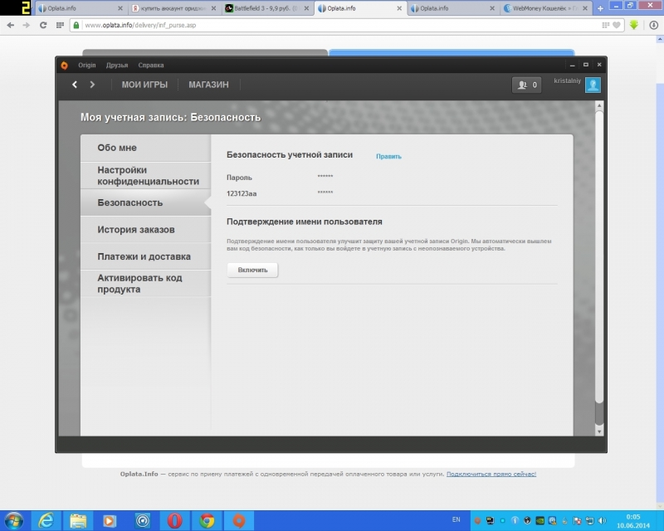
Task: Click the Origin scrollbar up arrow
Action: pos(598,105)
